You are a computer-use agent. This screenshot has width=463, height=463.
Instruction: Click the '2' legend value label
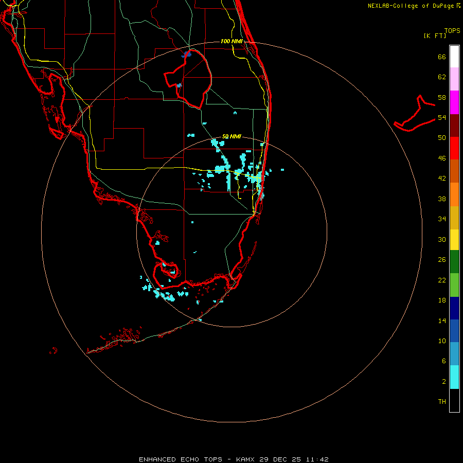pyautogui.click(x=444, y=381)
